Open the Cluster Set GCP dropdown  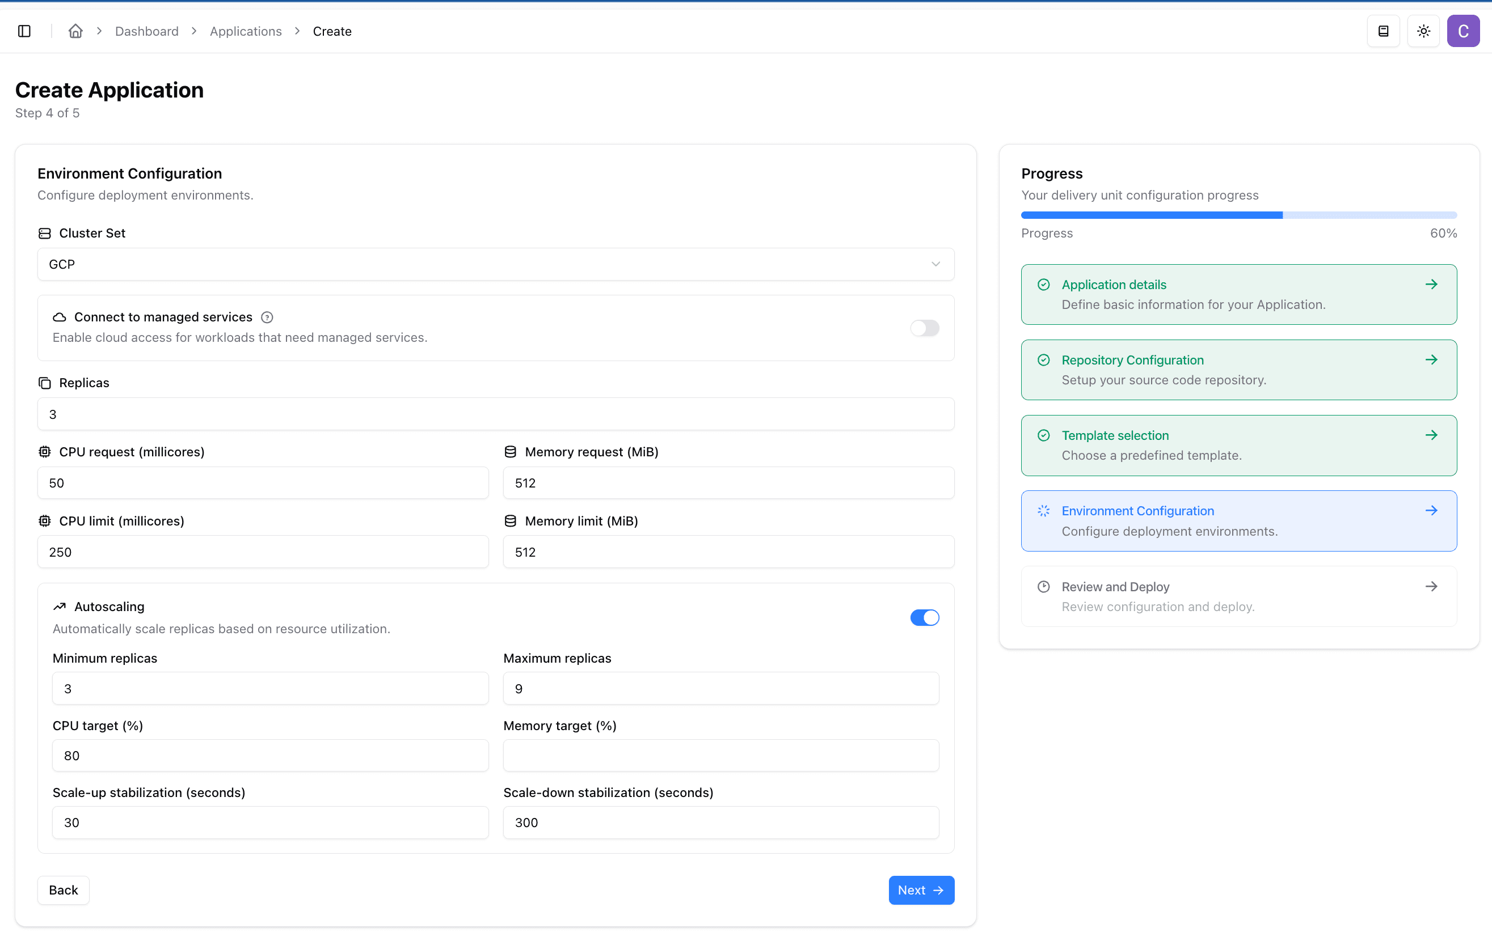coord(496,264)
